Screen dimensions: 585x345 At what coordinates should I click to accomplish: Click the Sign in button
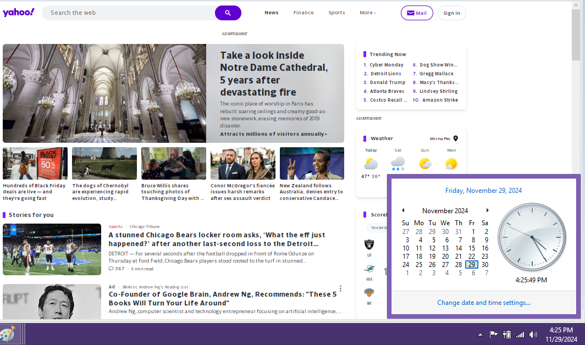451,13
